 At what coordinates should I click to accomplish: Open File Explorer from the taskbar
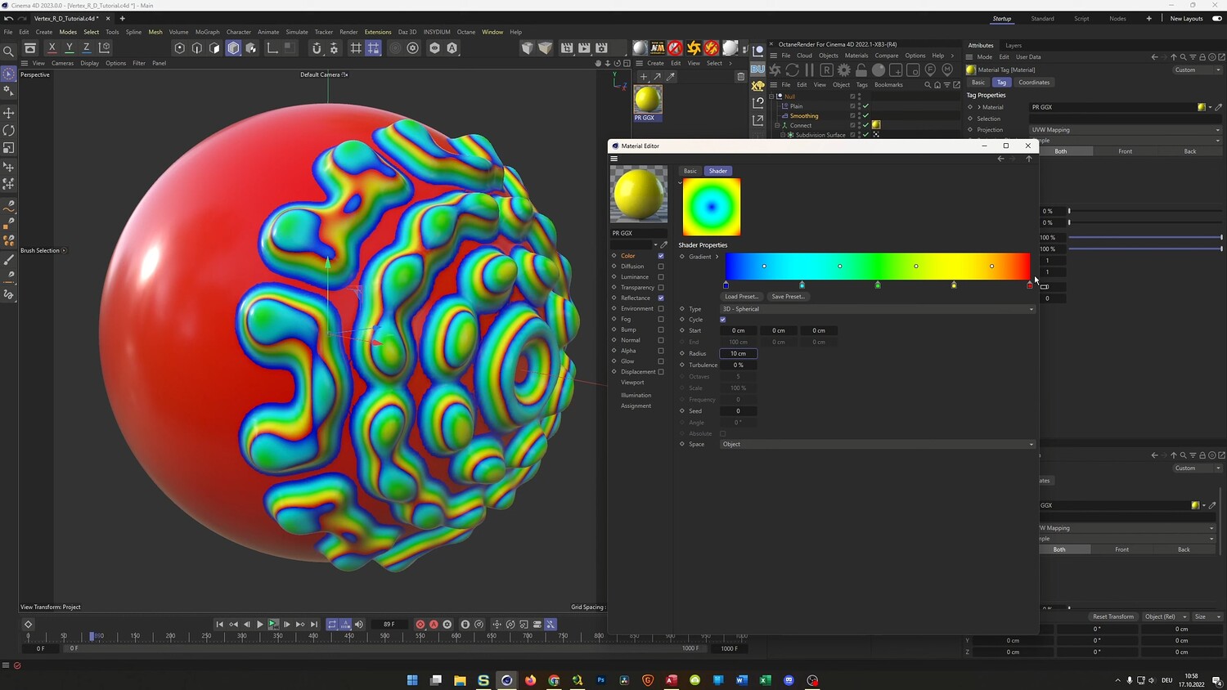point(460,680)
